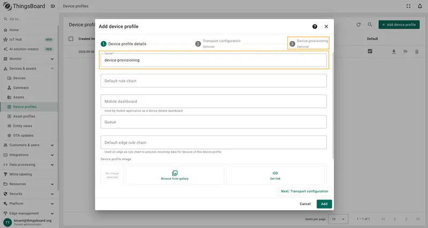Click the tenant user avatar
The image size is (428, 228).
[7, 222]
